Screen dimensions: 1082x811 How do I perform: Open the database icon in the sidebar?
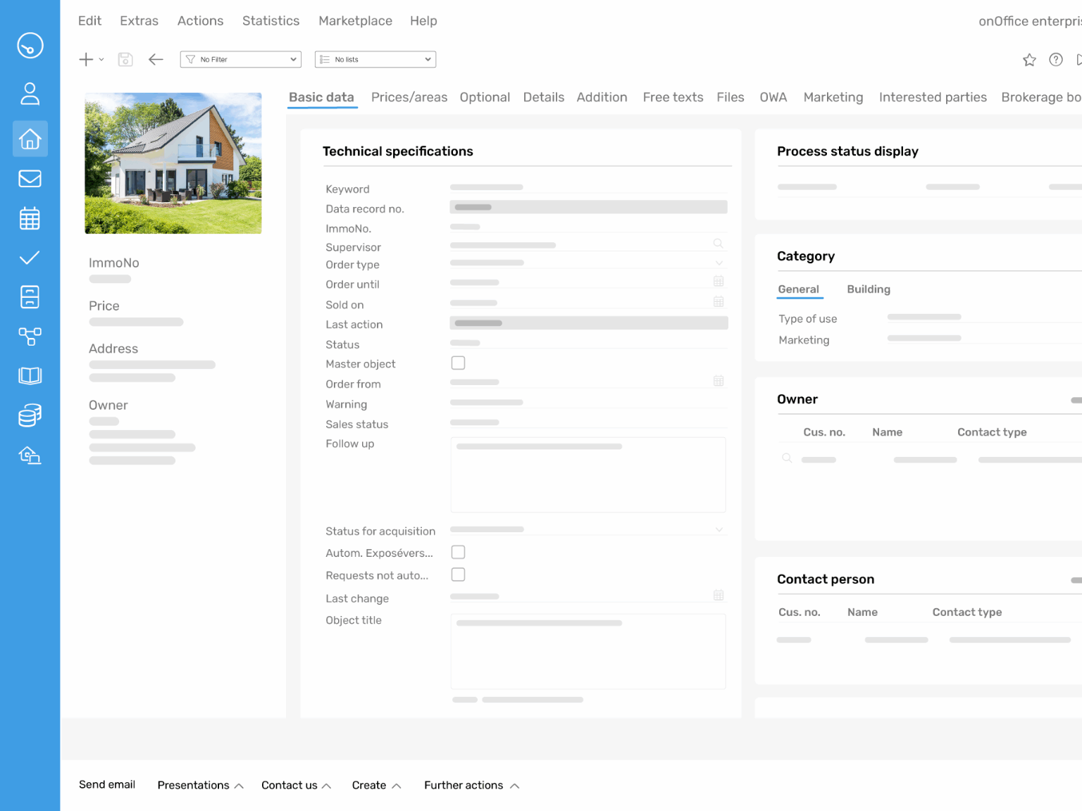point(30,415)
